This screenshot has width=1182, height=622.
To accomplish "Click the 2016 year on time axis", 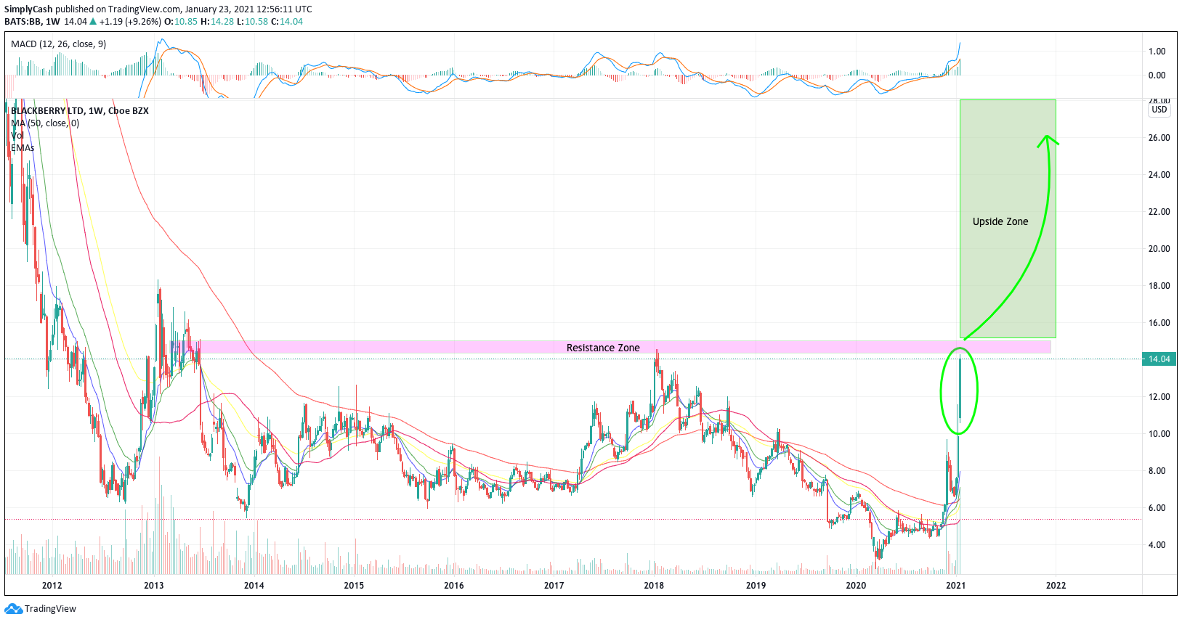I will pos(454,586).
